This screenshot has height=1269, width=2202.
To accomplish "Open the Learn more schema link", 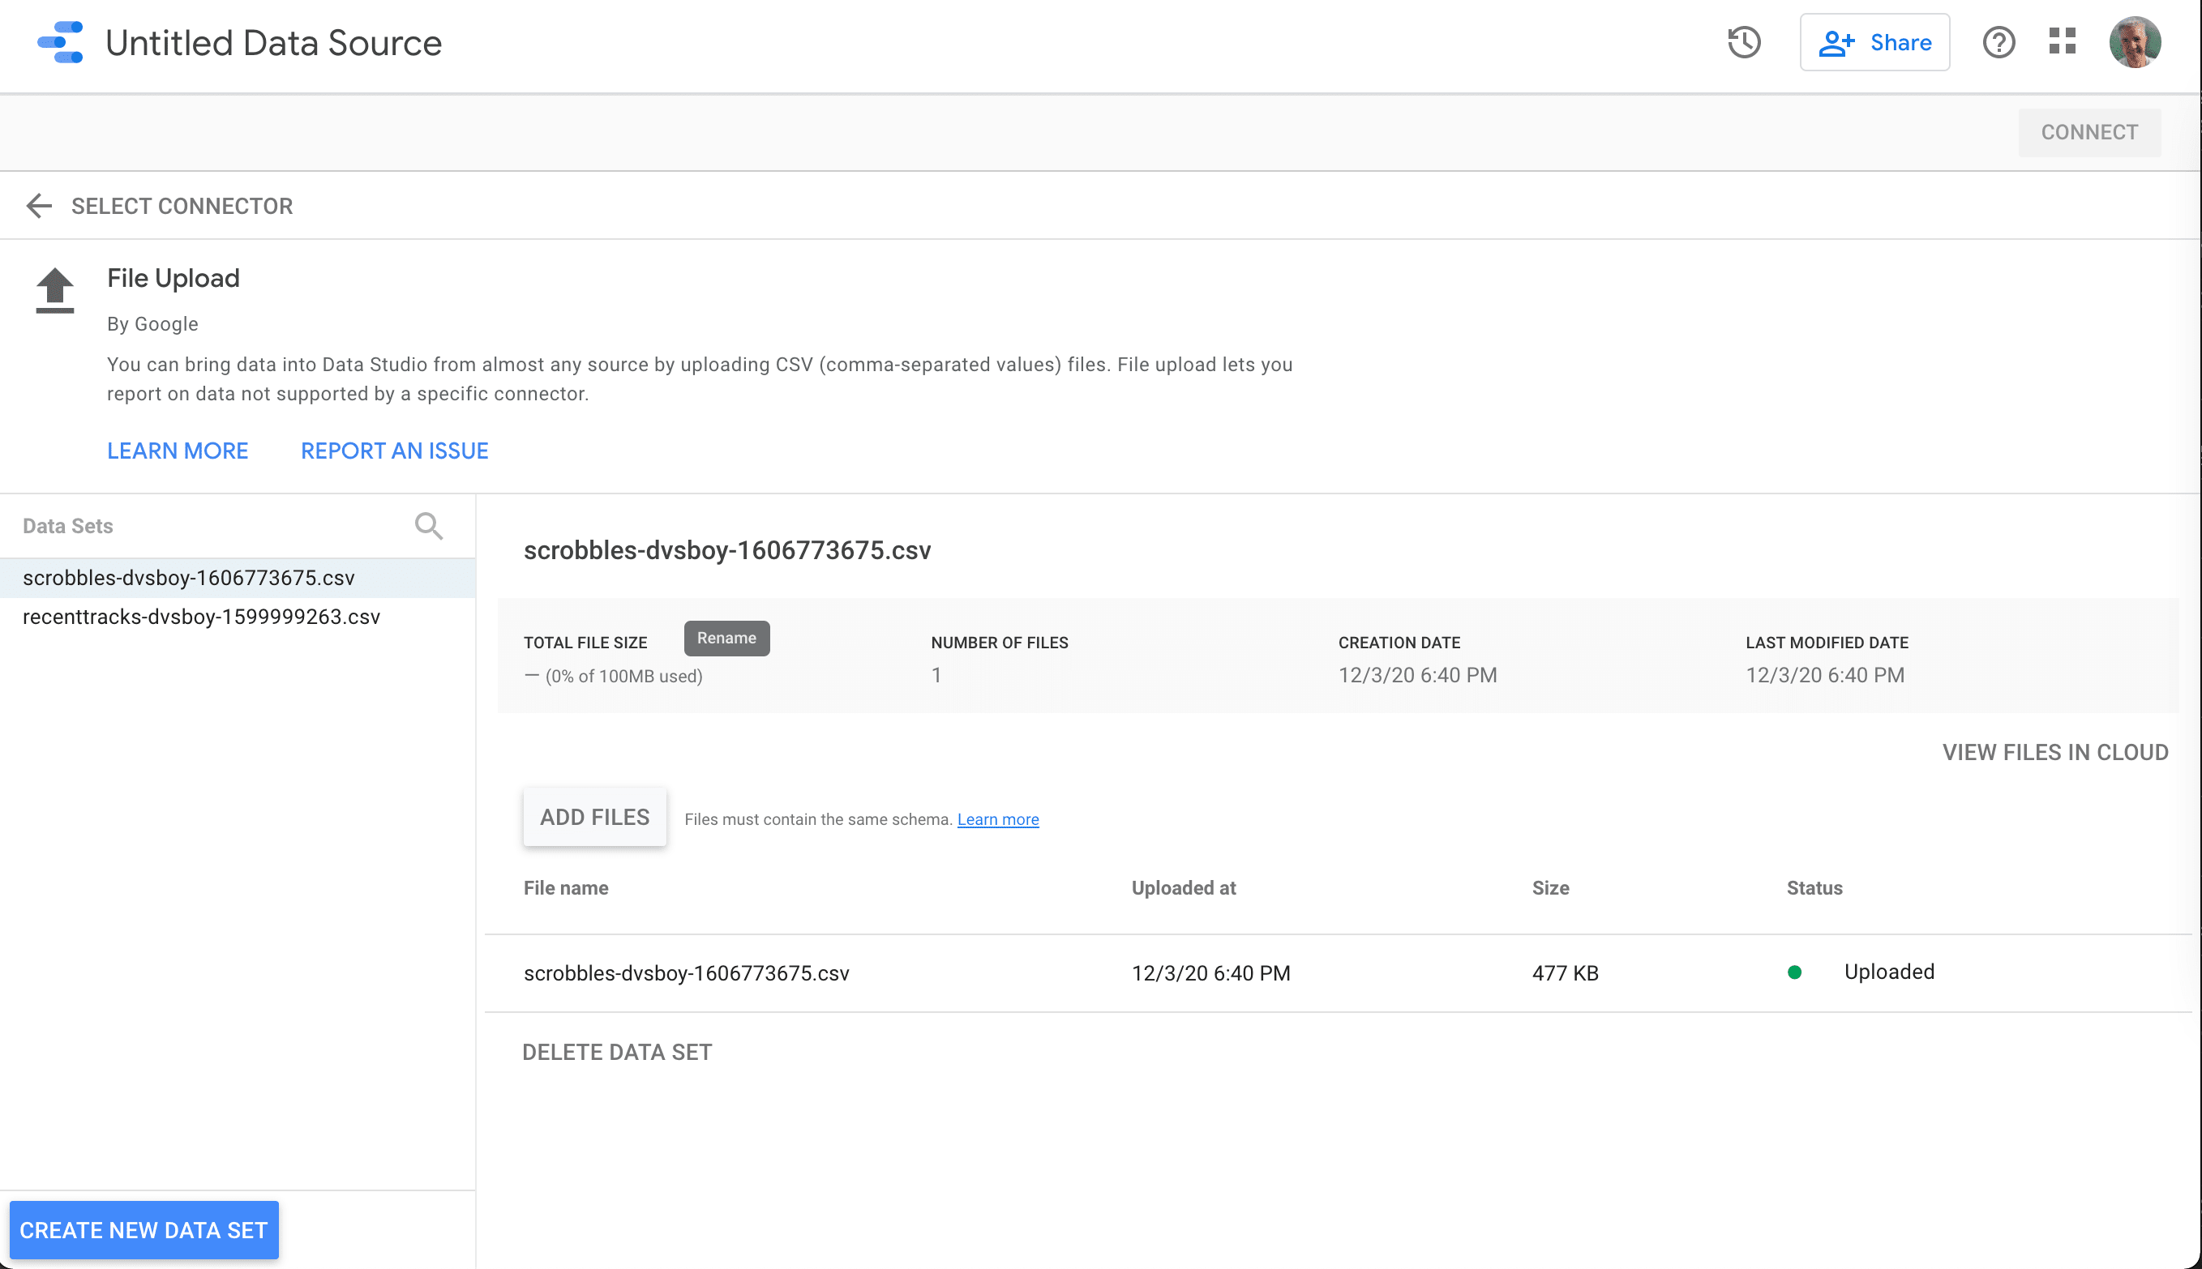I will (997, 819).
